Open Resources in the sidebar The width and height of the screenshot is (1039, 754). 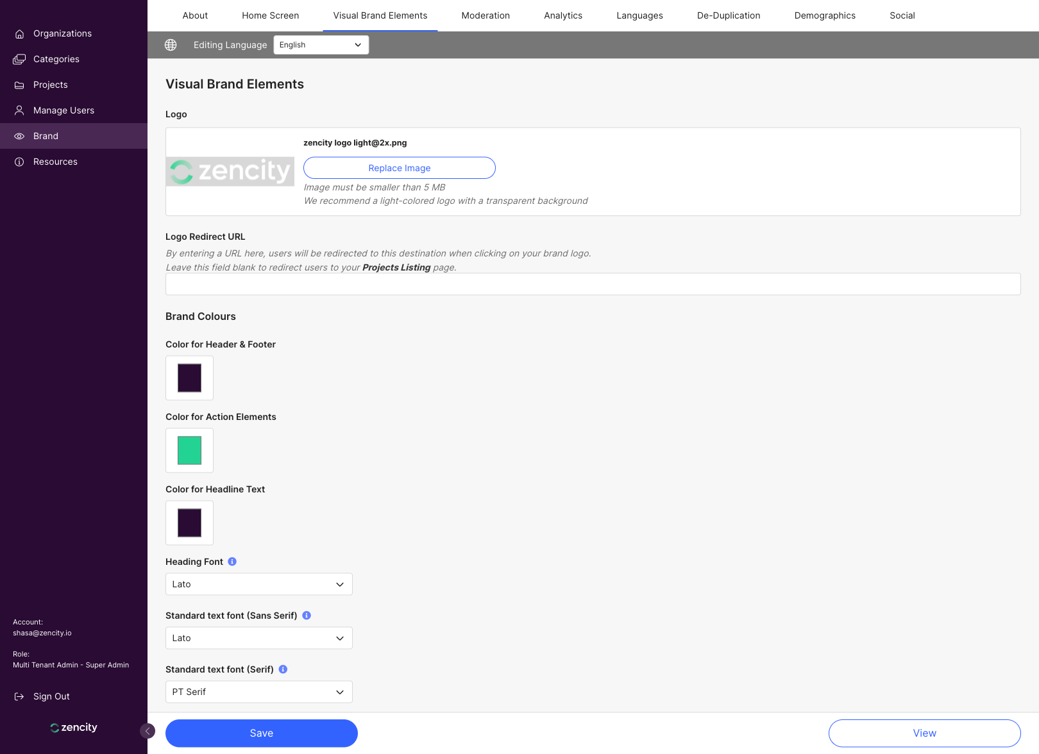coord(74,162)
